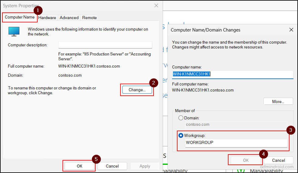Go to the Advanced tab

(69, 18)
